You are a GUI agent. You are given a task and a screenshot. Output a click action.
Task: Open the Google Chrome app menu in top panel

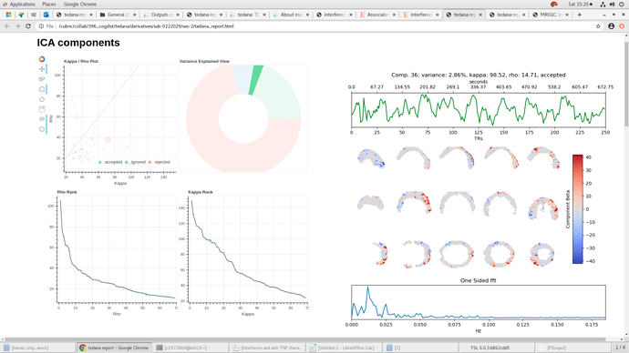point(80,4)
